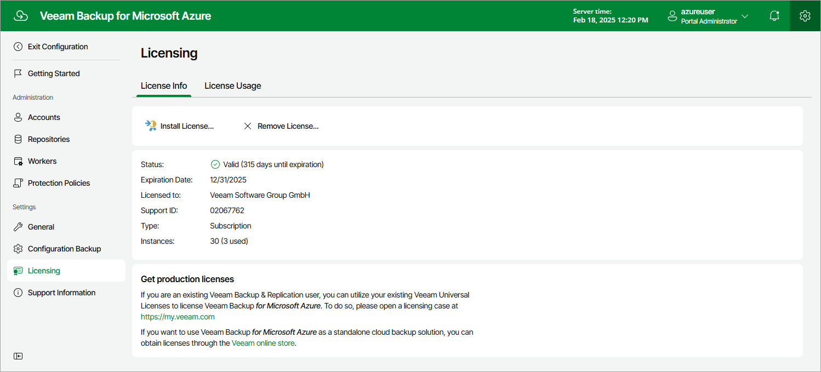Click the Instances: field label
821x372 pixels.
coord(157,241)
